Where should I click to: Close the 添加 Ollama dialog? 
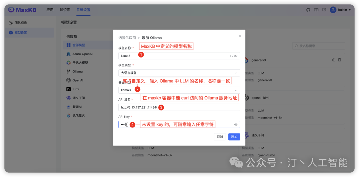[x=240, y=36]
